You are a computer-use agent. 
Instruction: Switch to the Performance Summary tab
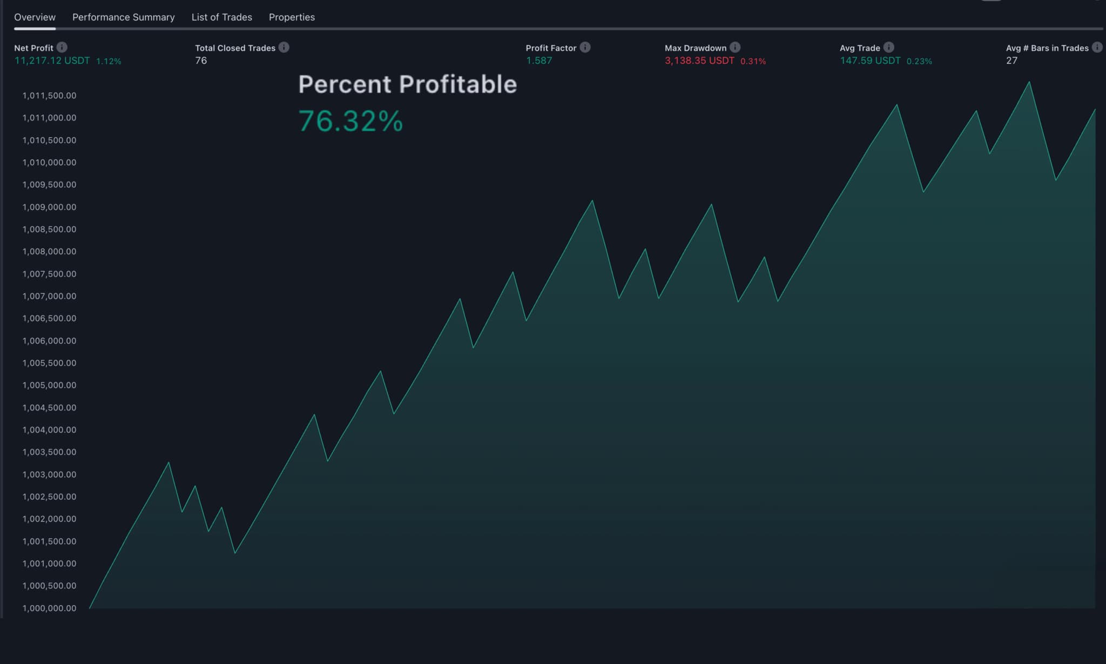click(123, 17)
